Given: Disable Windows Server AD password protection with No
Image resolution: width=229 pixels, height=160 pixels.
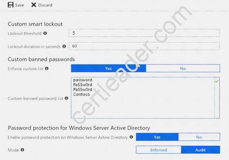Looking at the screenshot, I should coord(199,137).
